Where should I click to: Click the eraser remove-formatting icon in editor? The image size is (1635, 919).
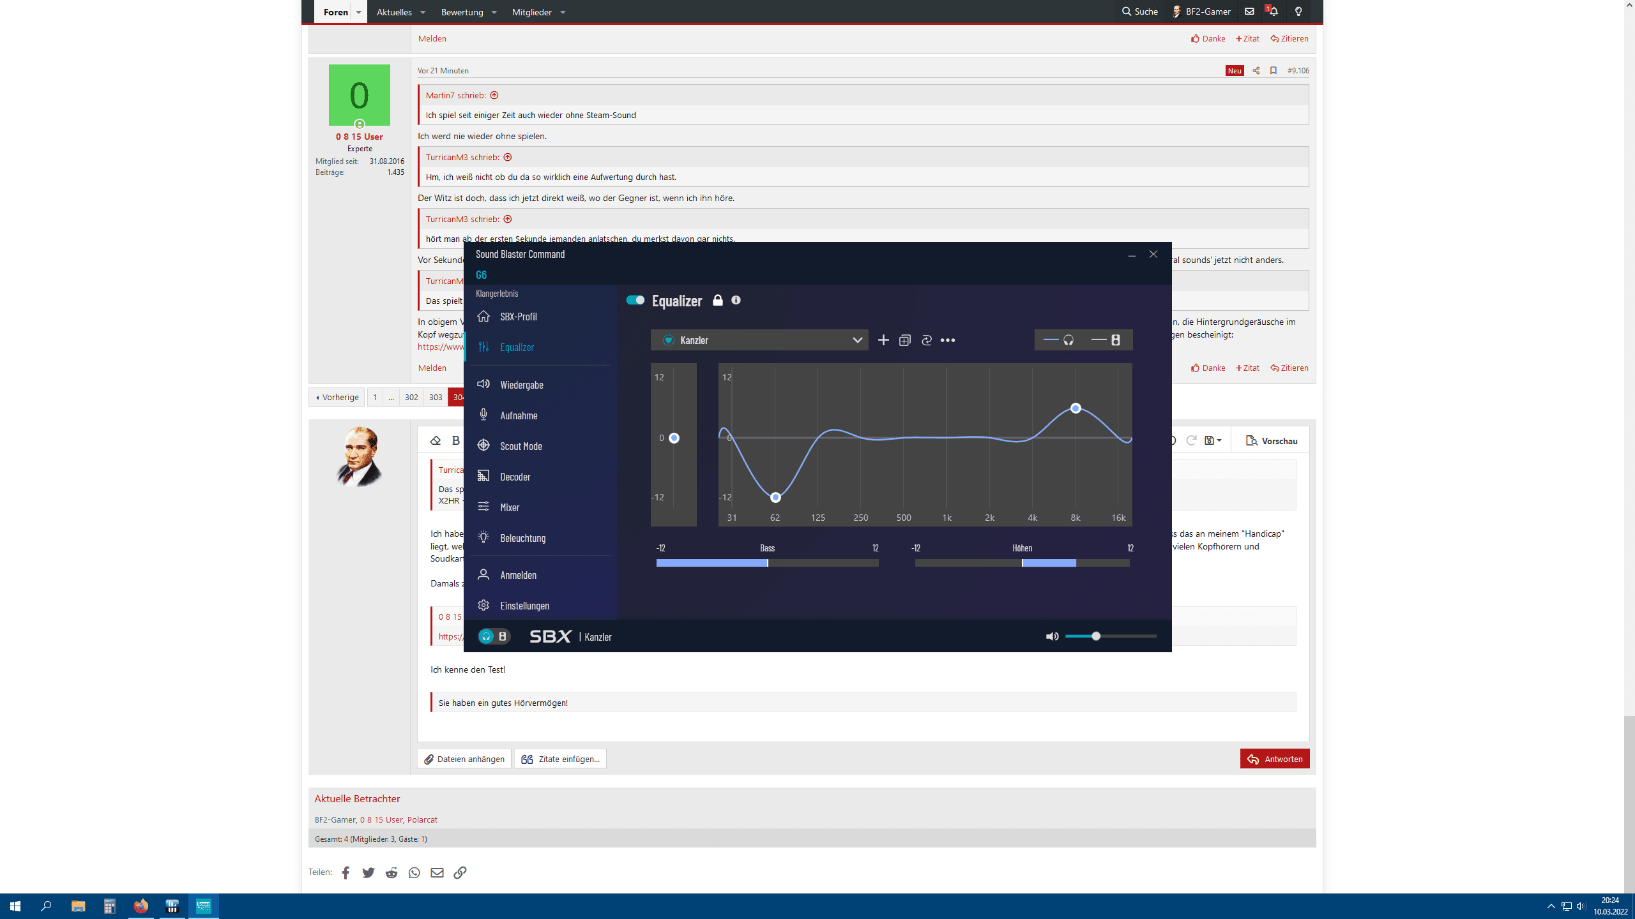[x=436, y=440]
